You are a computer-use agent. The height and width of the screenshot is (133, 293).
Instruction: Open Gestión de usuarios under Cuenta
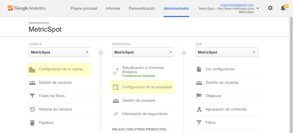[59, 83]
